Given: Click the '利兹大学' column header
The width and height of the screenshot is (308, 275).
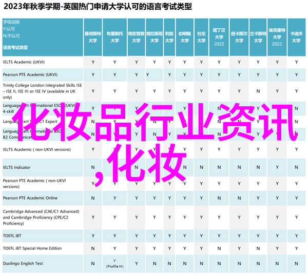Looking at the screenshot, I should pyautogui.click(x=169, y=37).
